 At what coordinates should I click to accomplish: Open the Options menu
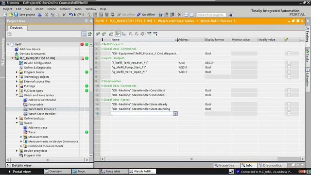[65, 9]
